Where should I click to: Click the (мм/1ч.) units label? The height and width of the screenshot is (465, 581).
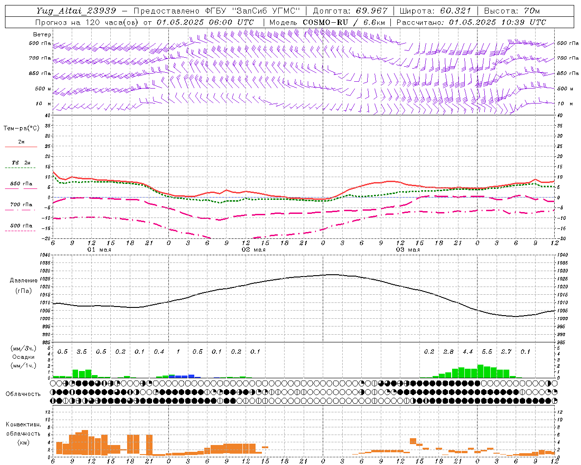click(x=23, y=366)
